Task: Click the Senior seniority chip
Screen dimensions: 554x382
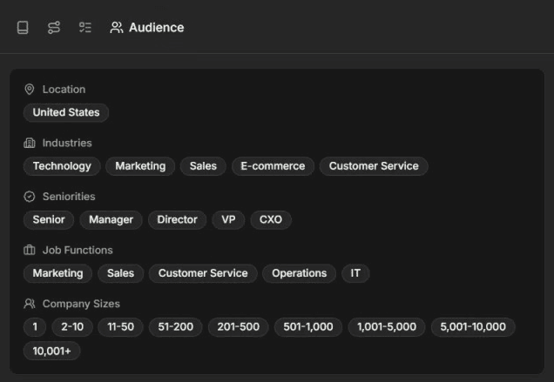Action: pos(49,220)
